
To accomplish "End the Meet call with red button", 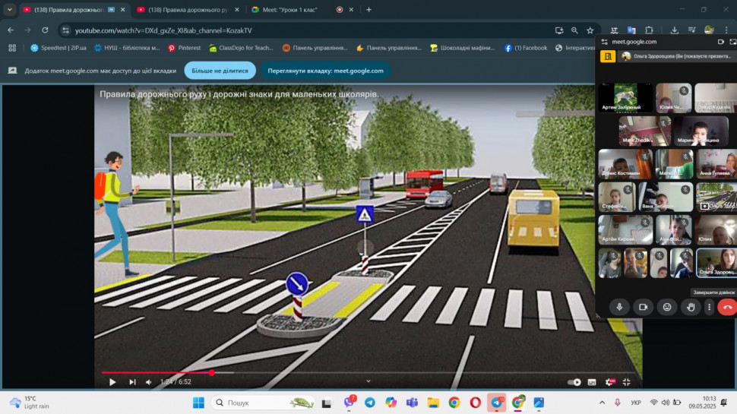I will pyautogui.click(x=728, y=307).
